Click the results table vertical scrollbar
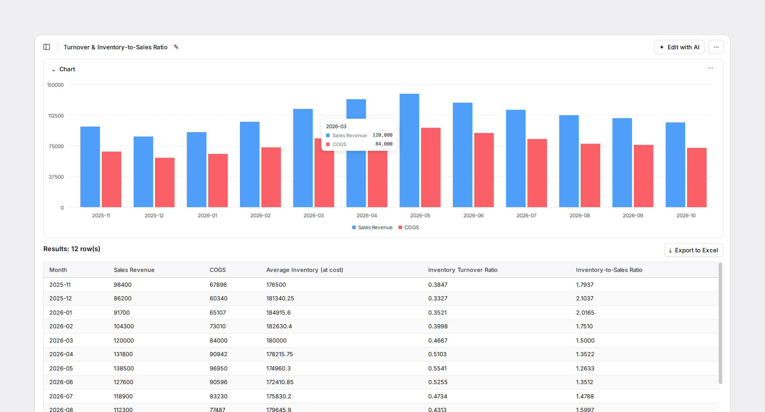 click(x=720, y=323)
